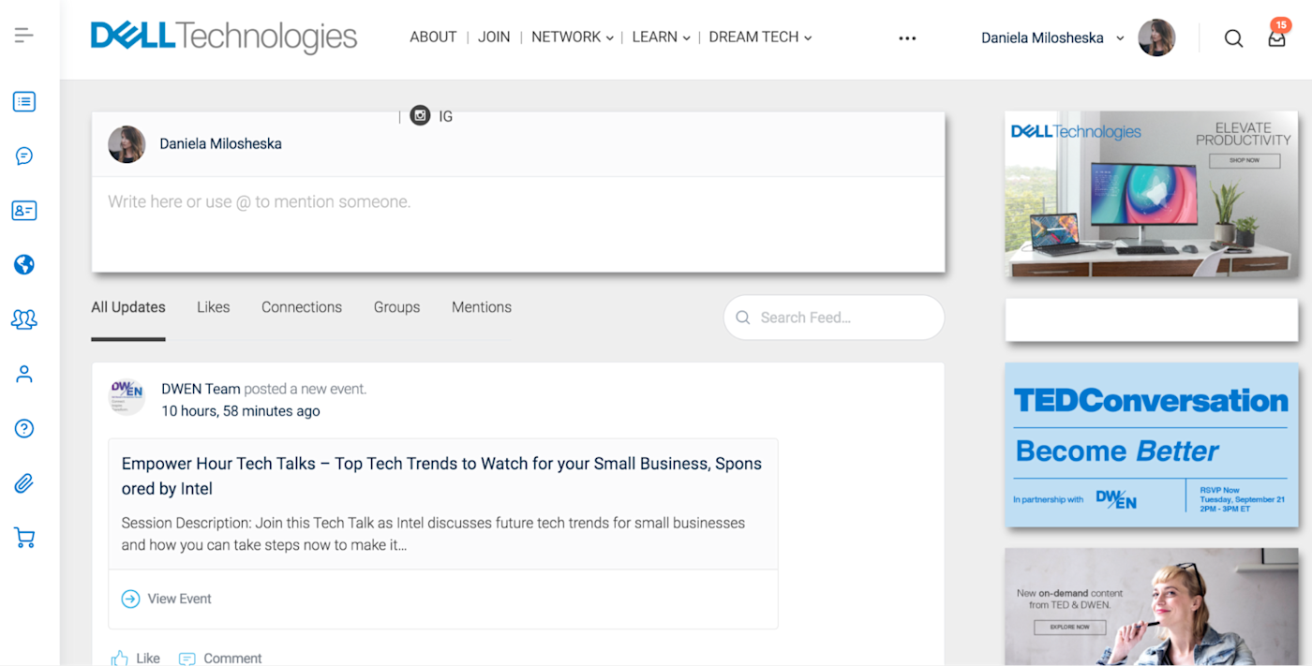Open the contact card icon in sidebar
The image size is (1312, 666).
tap(24, 211)
